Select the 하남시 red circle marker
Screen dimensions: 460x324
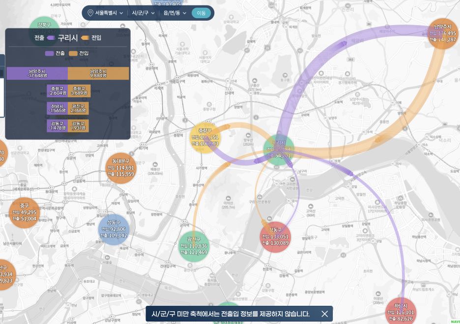tap(401, 311)
